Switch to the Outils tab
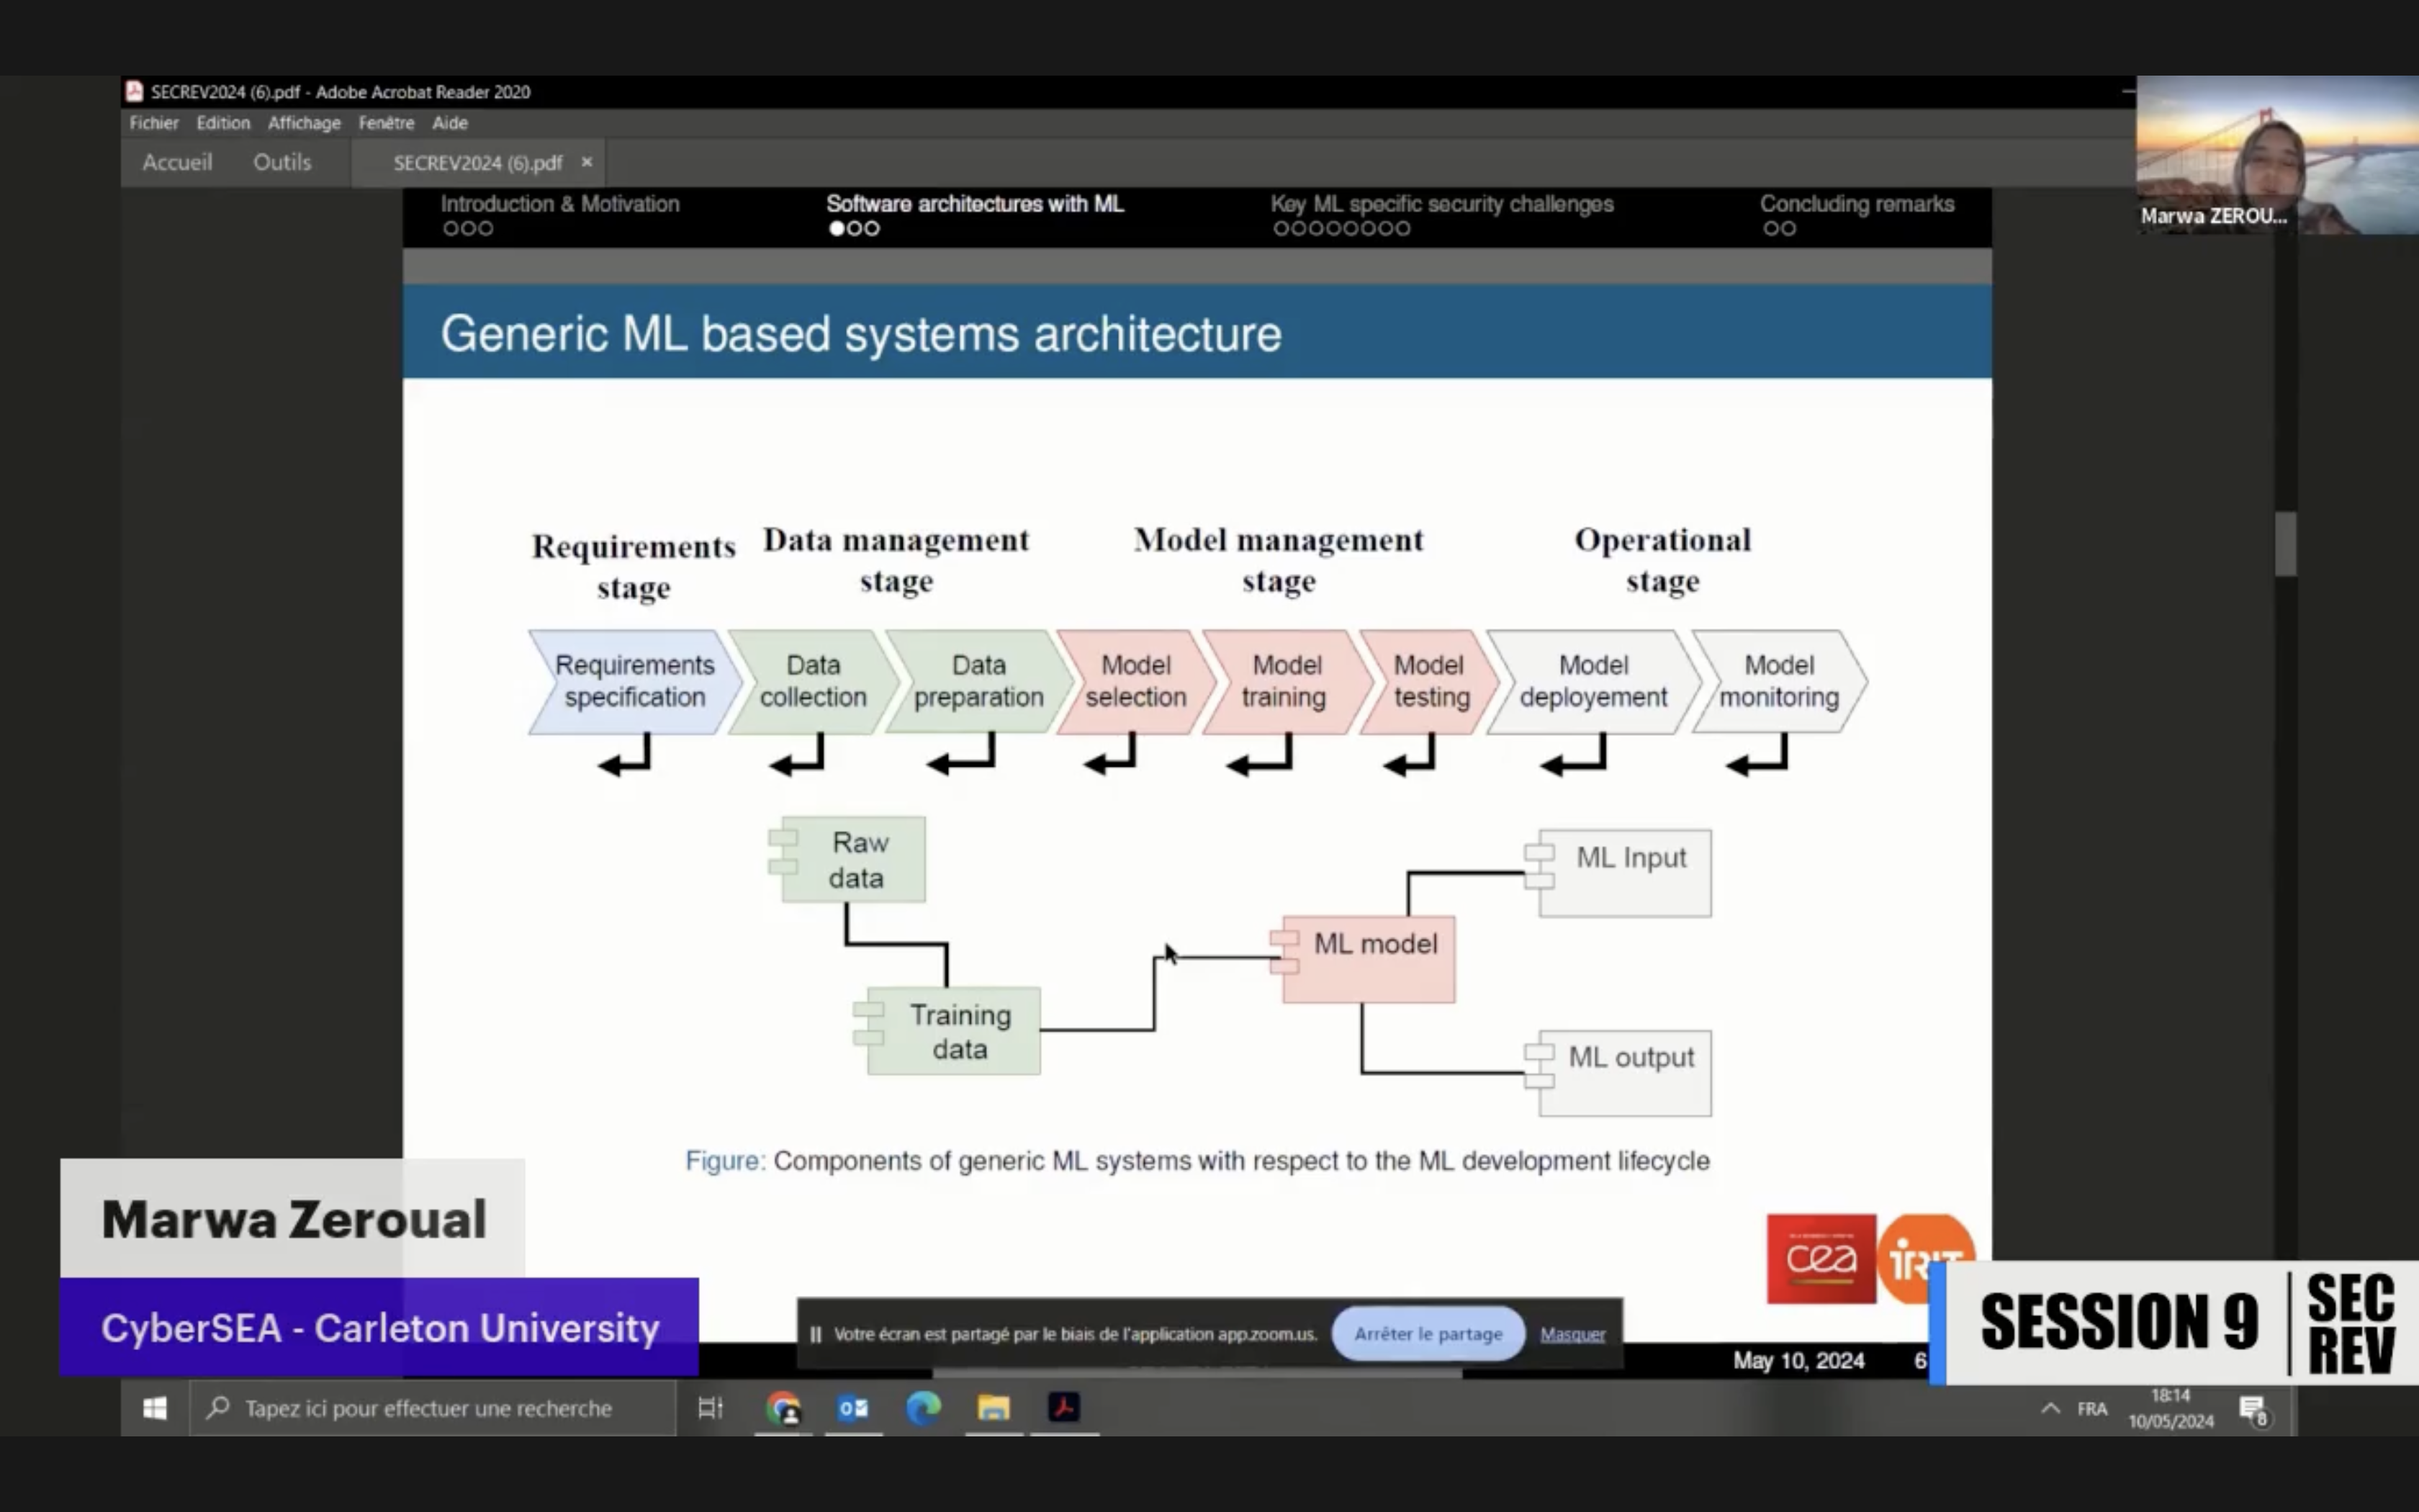 pyautogui.click(x=282, y=162)
